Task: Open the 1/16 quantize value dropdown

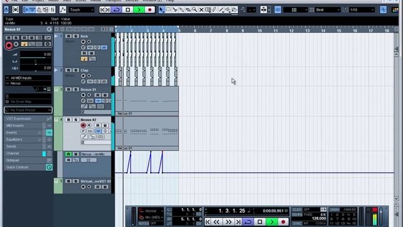Action: pyautogui.click(x=362, y=10)
